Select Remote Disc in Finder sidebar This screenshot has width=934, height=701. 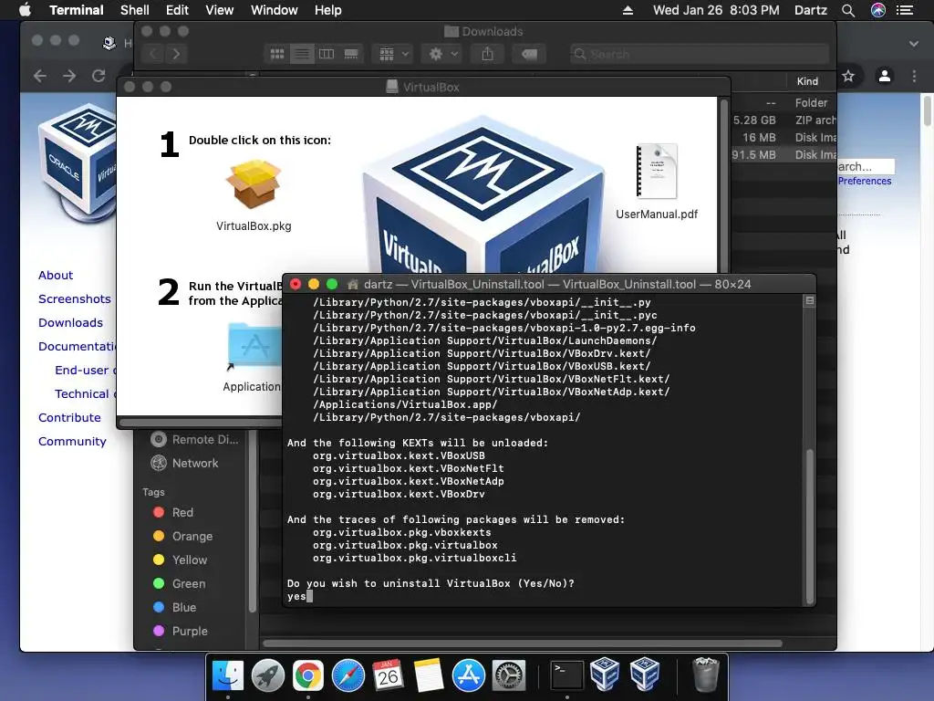(x=194, y=439)
